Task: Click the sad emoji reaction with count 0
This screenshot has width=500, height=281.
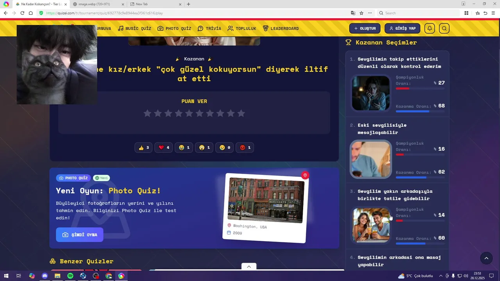Action: coord(225,148)
